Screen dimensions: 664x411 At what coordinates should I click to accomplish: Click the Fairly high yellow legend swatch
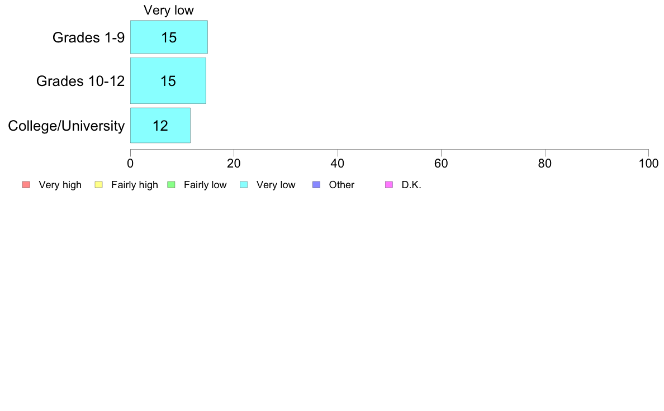(99, 184)
